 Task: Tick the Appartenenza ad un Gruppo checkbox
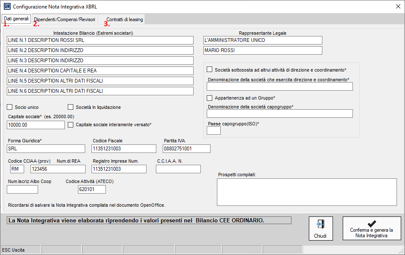tap(210, 98)
